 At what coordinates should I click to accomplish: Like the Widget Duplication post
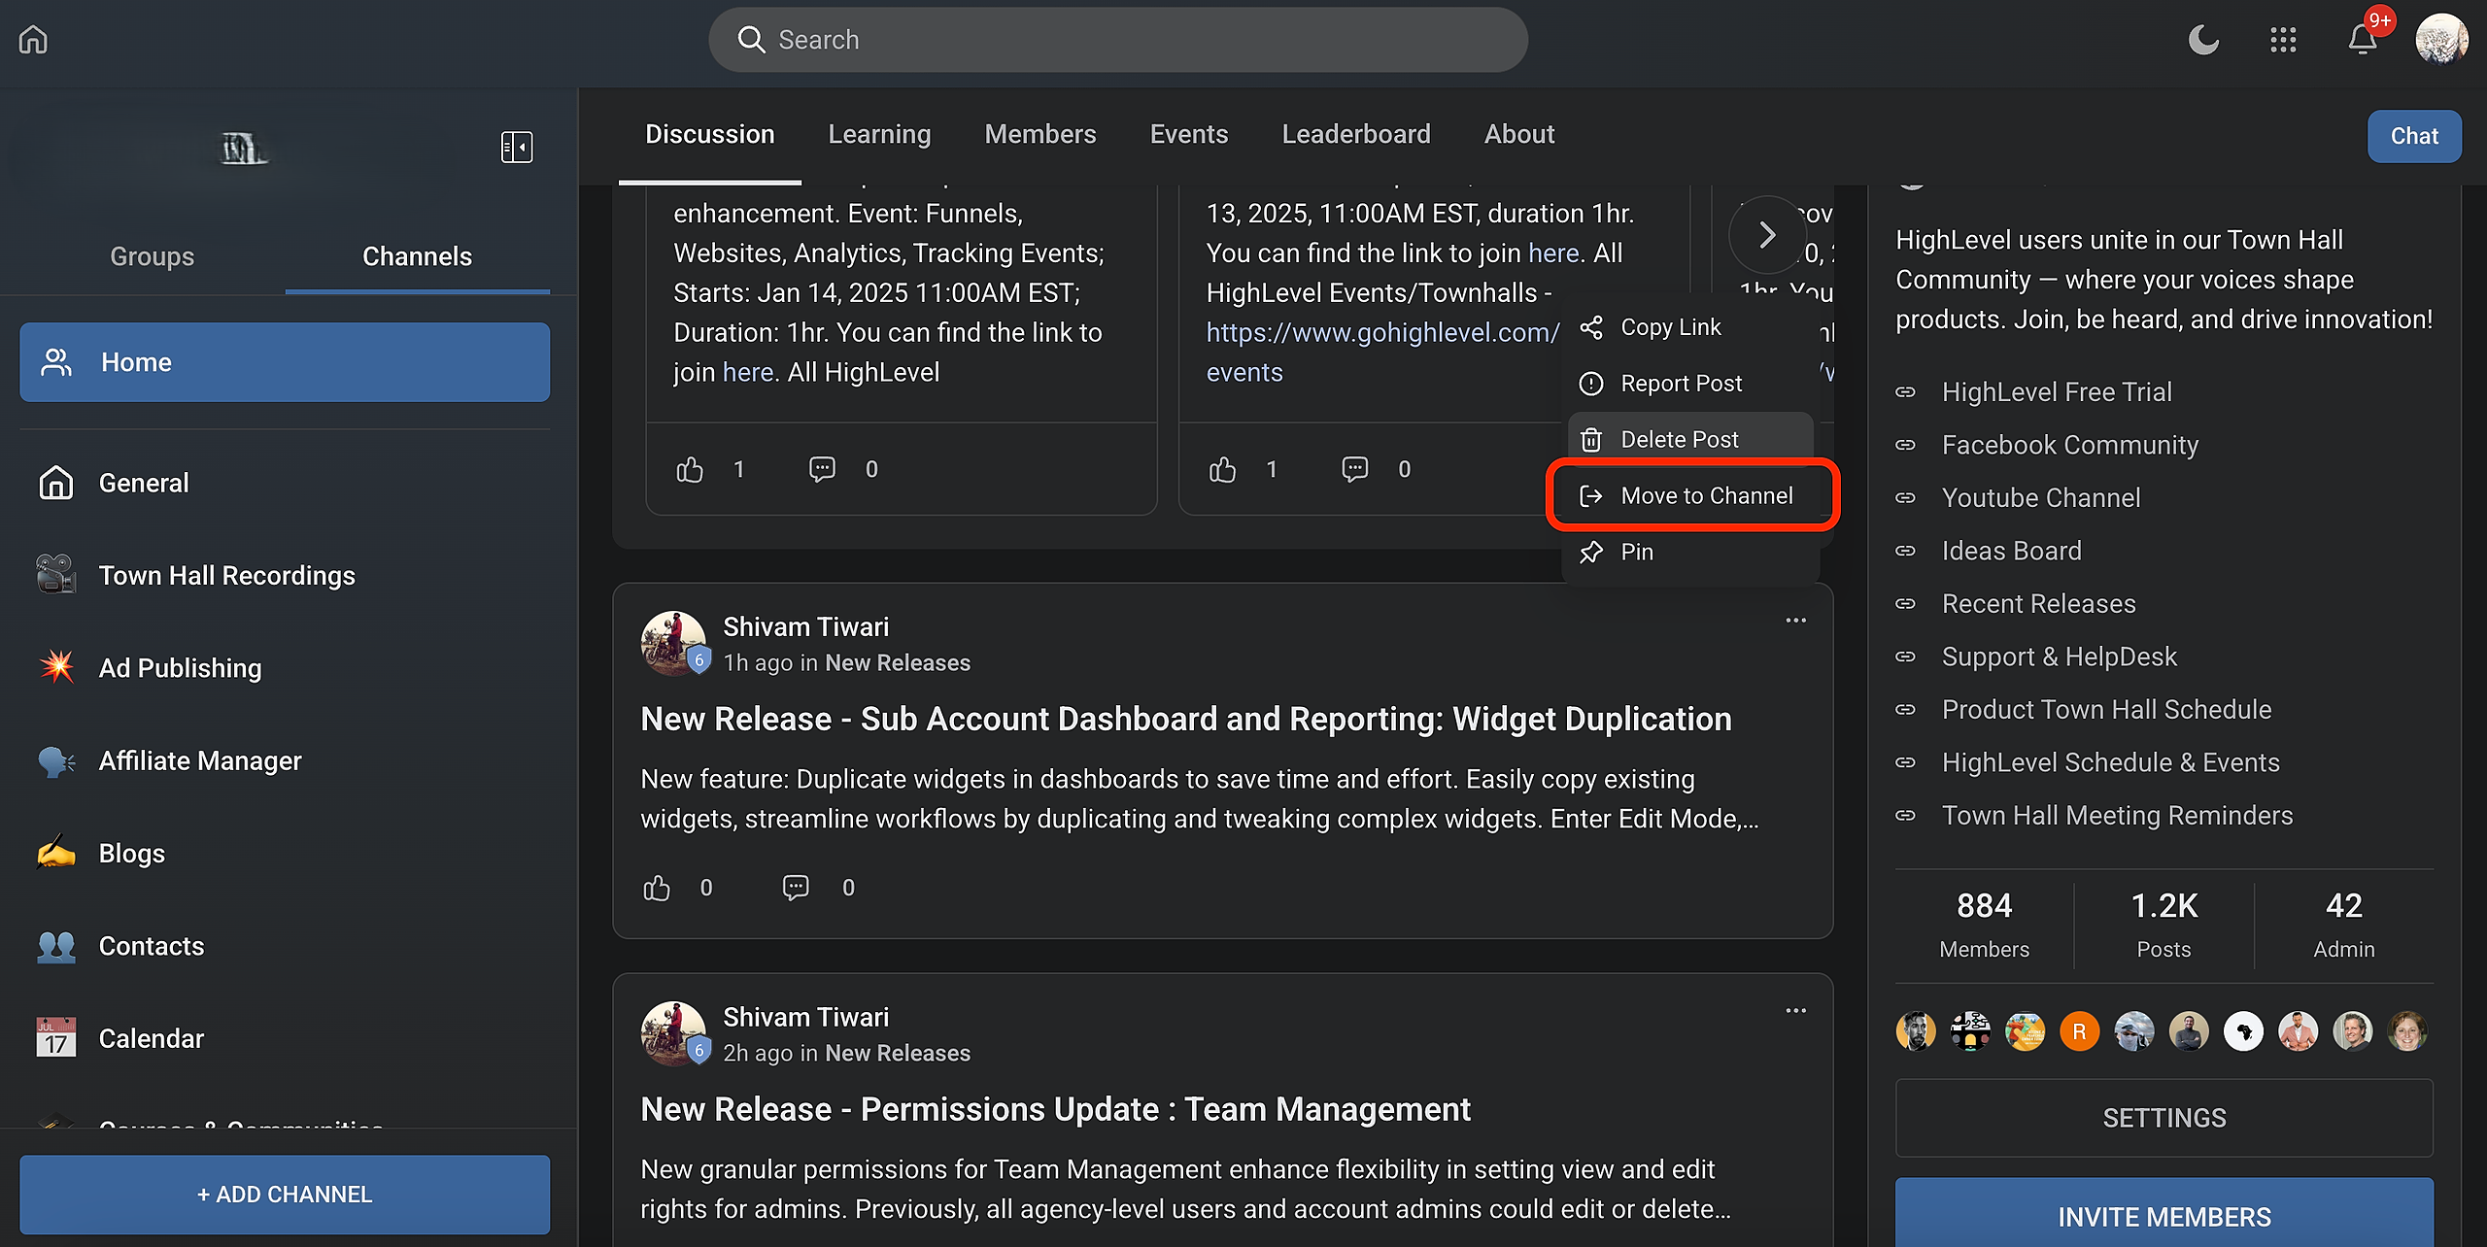pos(657,888)
